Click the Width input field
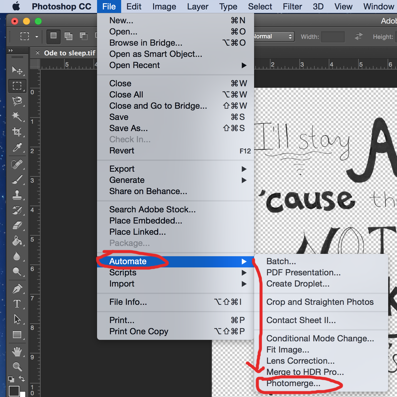The height and width of the screenshot is (397, 397). [x=333, y=37]
